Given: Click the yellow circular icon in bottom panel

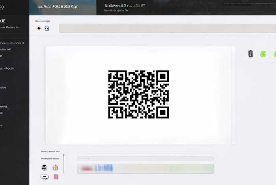Looking at the screenshot, I should point(55,167).
